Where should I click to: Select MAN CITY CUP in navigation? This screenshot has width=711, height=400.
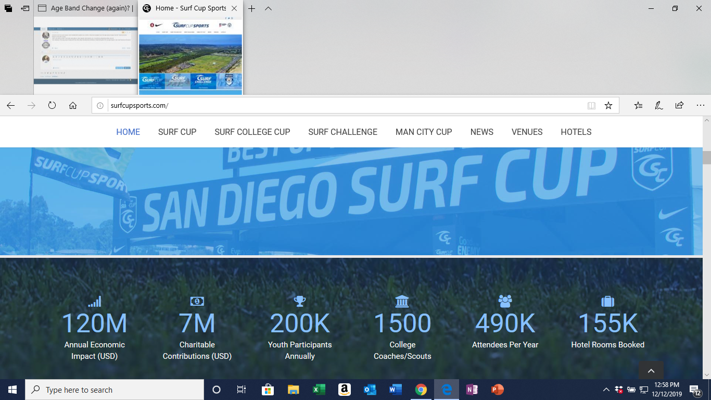click(x=424, y=132)
